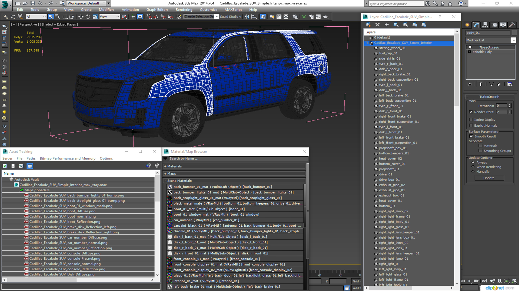Open the Display command panel tab
519x291 pixels.
(x=503, y=25)
